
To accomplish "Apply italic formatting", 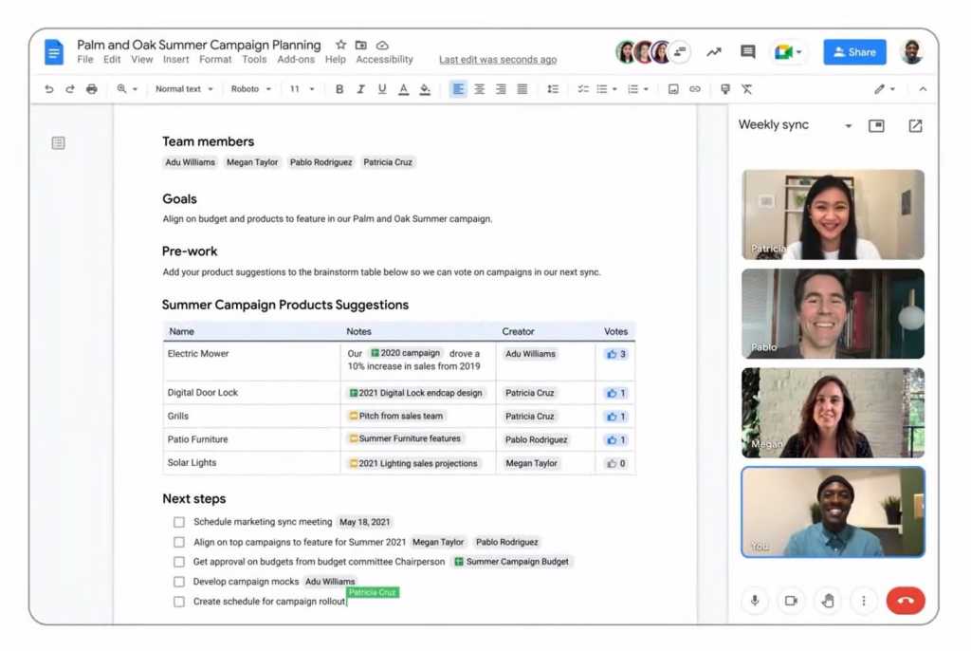I will (x=360, y=89).
